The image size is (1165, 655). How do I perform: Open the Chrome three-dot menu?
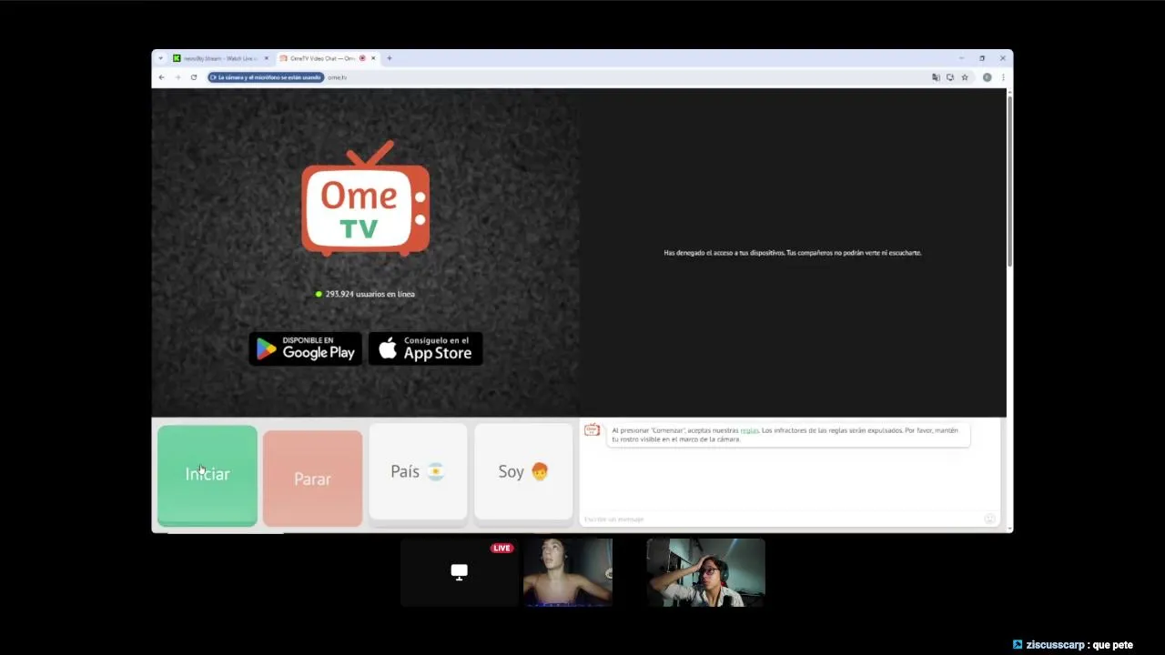tap(1003, 77)
